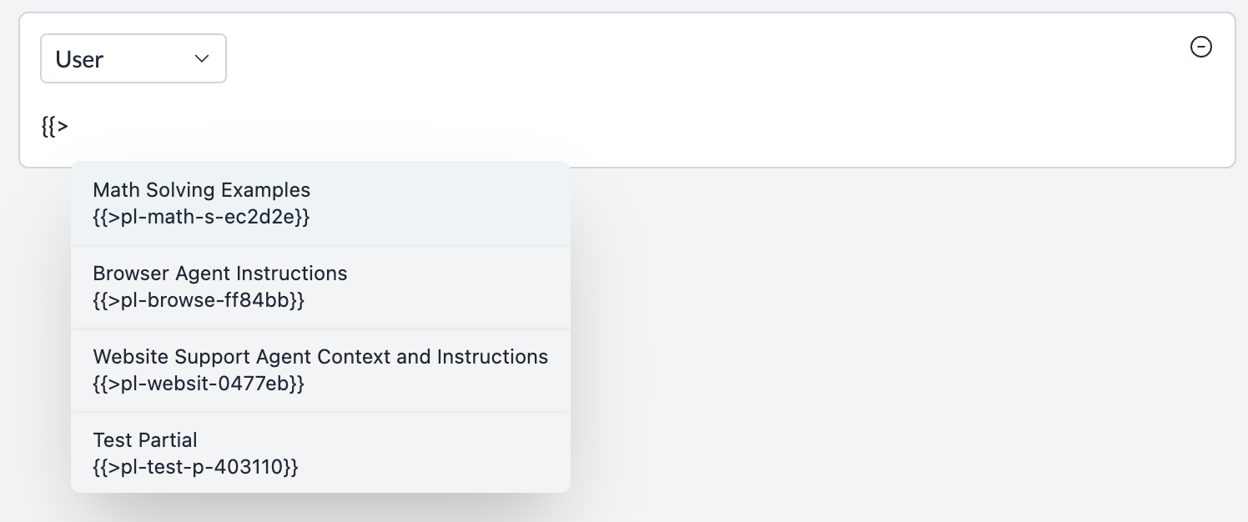The height and width of the screenshot is (522, 1248).
Task: Insert the Test Partial suggestion
Action: coord(321,453)
